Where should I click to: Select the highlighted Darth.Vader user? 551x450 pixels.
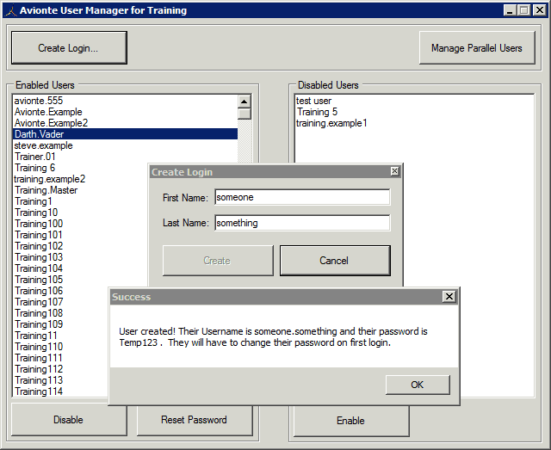coord(125,134)
